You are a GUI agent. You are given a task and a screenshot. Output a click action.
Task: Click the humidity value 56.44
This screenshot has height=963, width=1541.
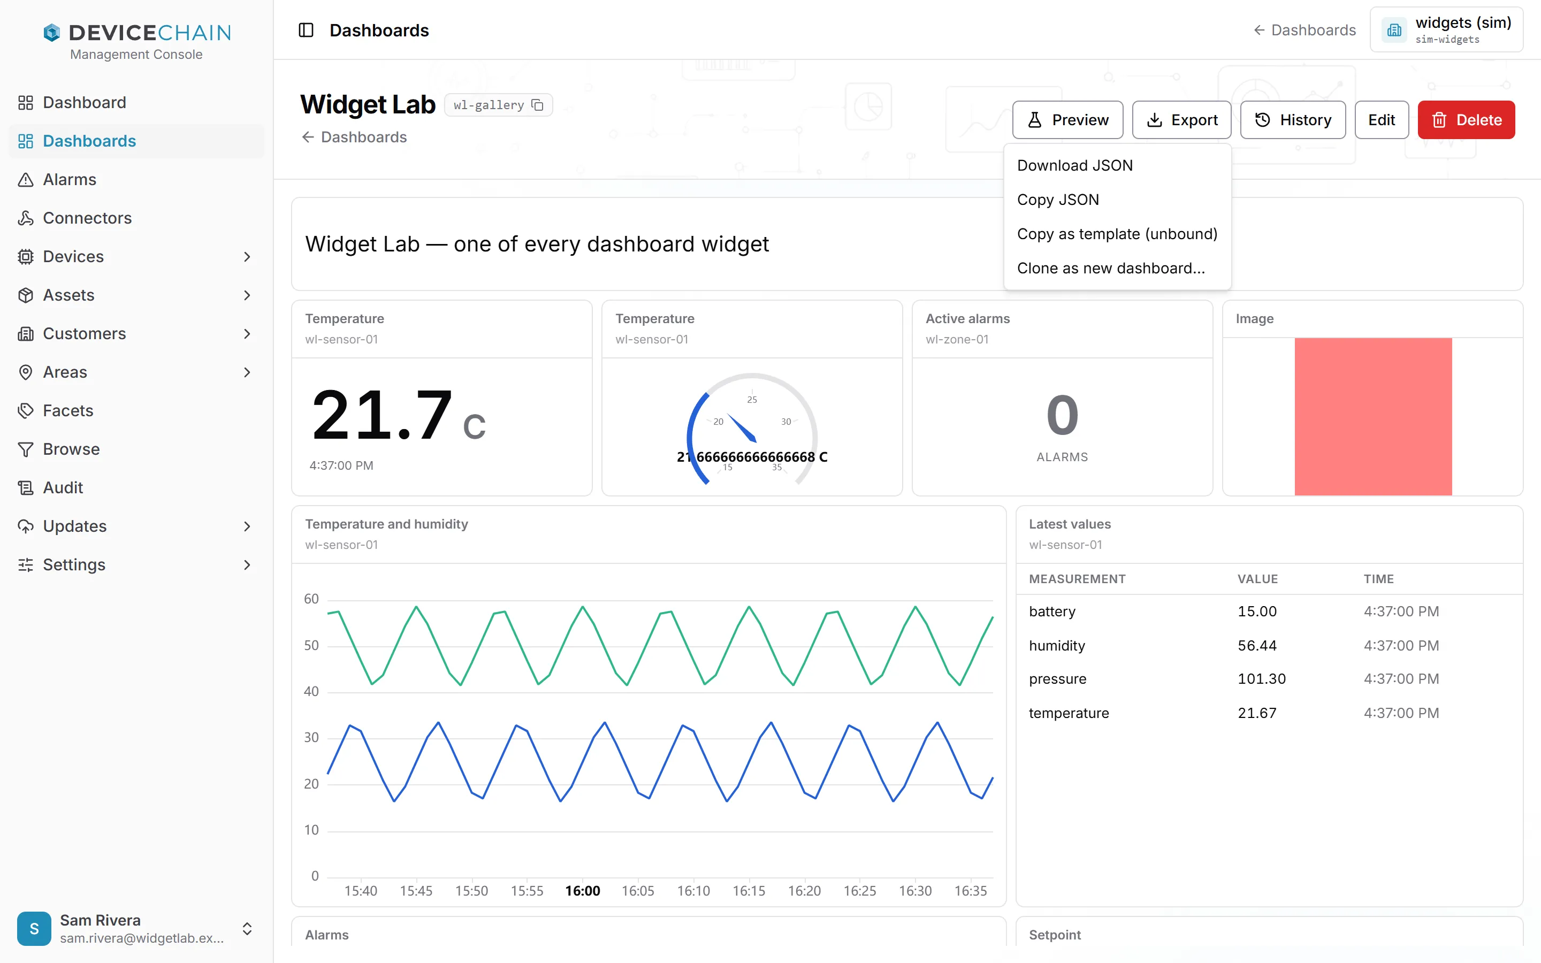(1256, 645)
